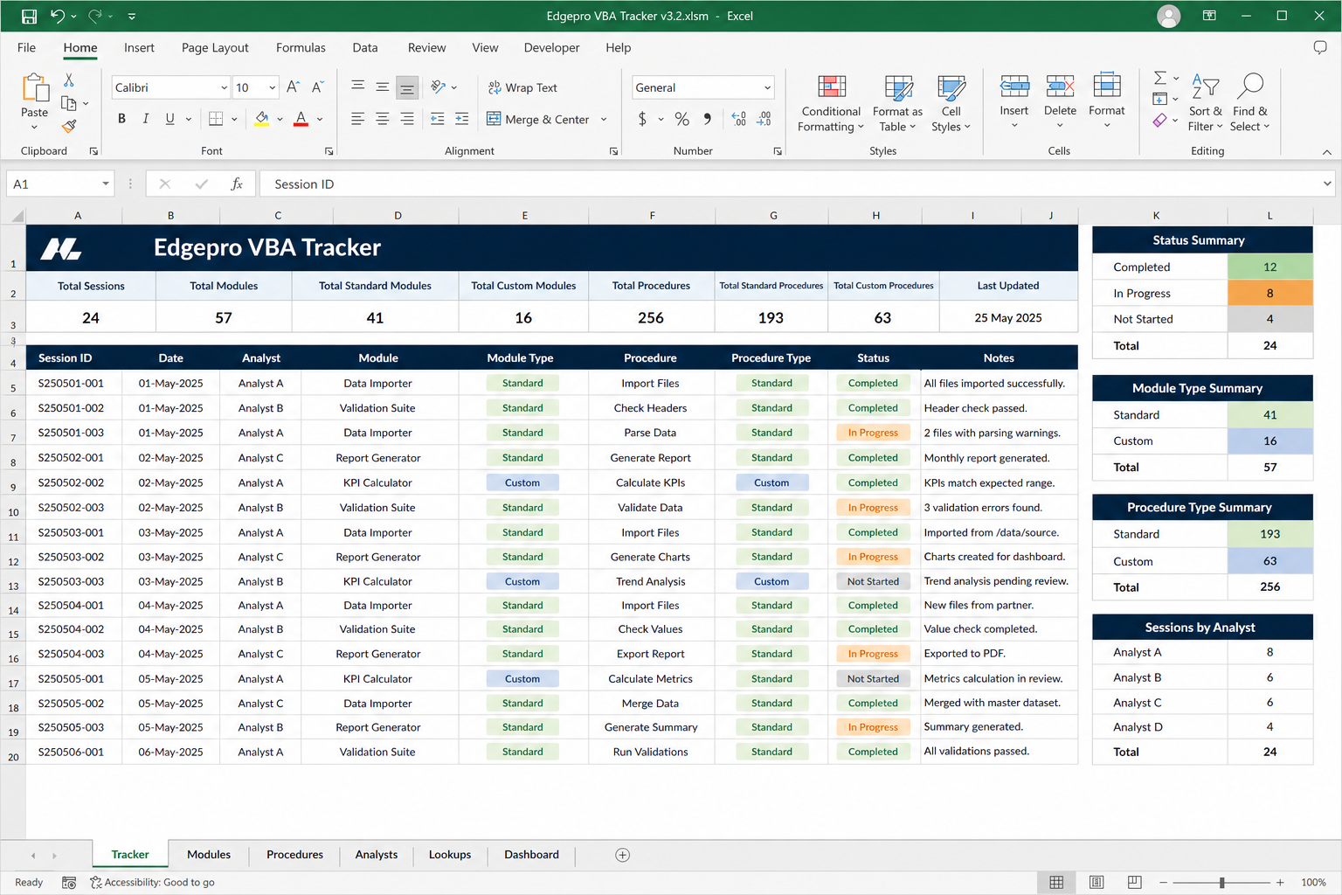Toggle Underline formatting
This screenshot has height=895, width=1342.
(x=169, y=119)
